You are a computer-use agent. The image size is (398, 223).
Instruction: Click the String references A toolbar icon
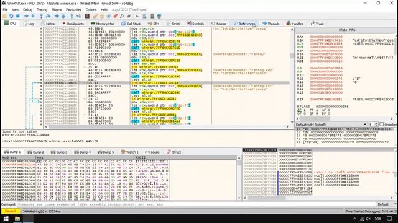137,16
